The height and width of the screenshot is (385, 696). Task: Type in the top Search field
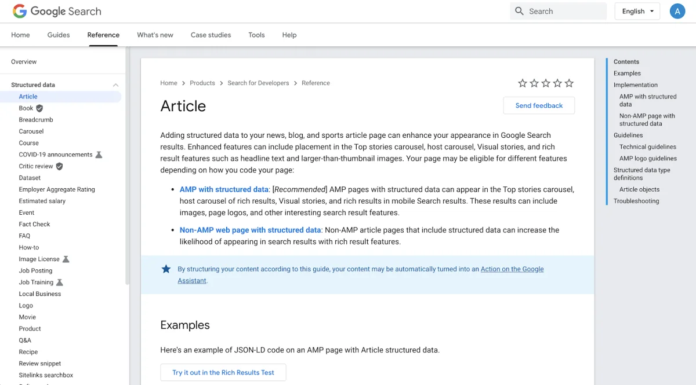[564, 11]
